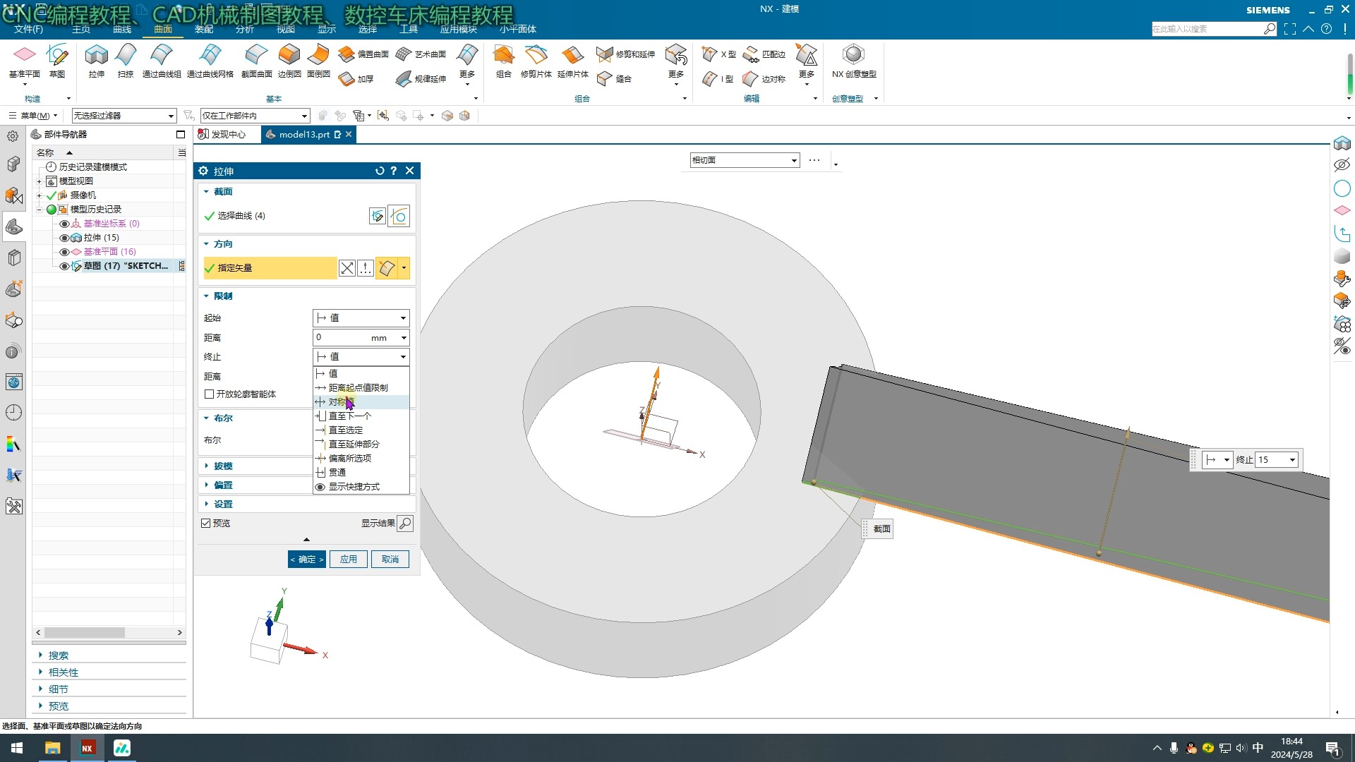Viewport: 1355px width, 762px height.
Task: Uncheck the 预览 preview checkbox
Action: click(x=206, y=524)
